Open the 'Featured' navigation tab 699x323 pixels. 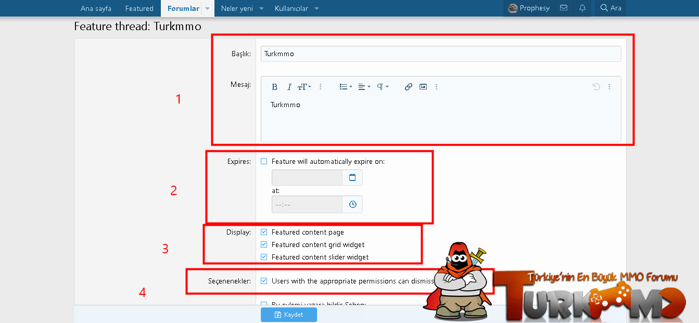click(139, 8)
